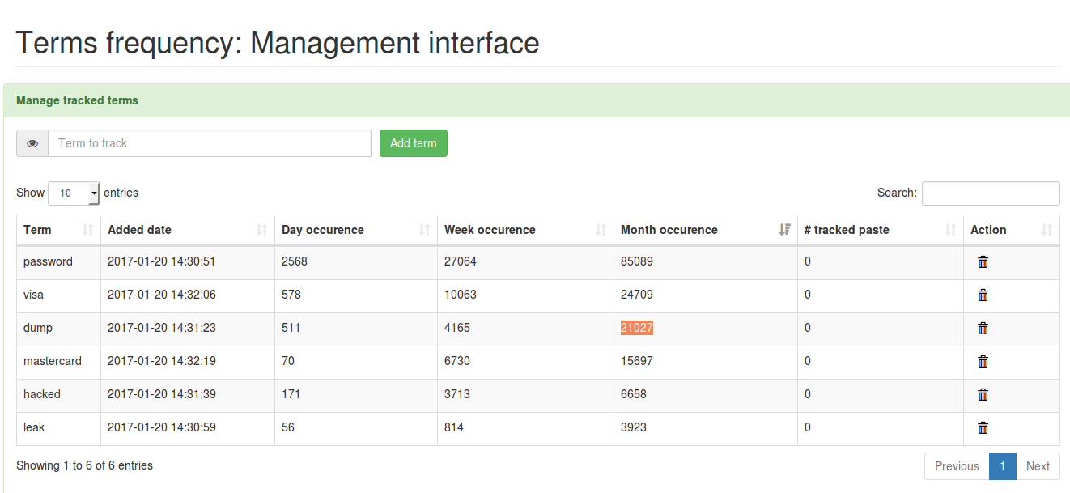Image resolution: width=1070 pixels, height=493 pixels.
Task: Click the Previous pagination button
Action: pyautogui.click(x=957, y=466)
